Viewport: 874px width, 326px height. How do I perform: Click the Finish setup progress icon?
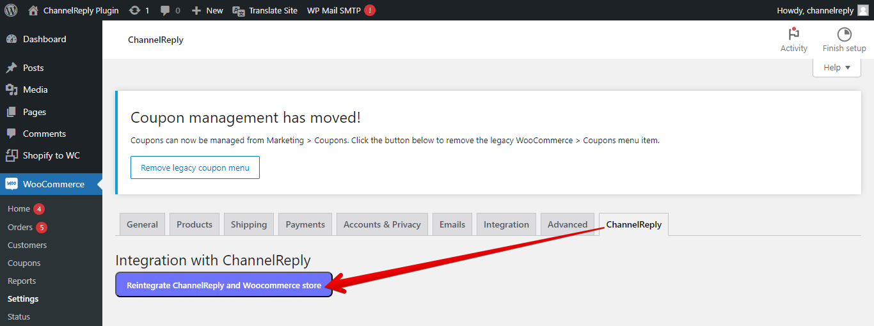pos(845,34)
